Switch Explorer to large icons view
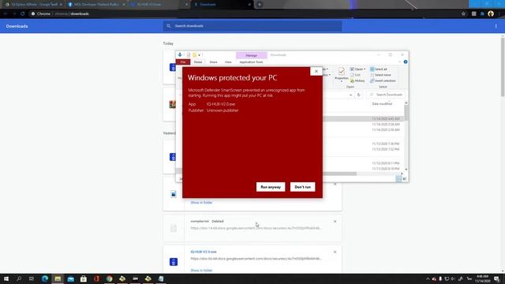This screenshot has height=284, width=505. point(405,179)
